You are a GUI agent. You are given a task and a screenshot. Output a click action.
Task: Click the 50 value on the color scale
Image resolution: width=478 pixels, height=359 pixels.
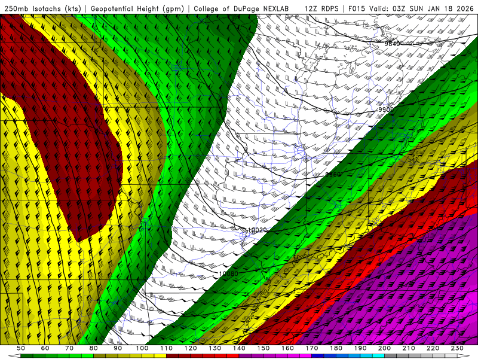pos(21,348)
